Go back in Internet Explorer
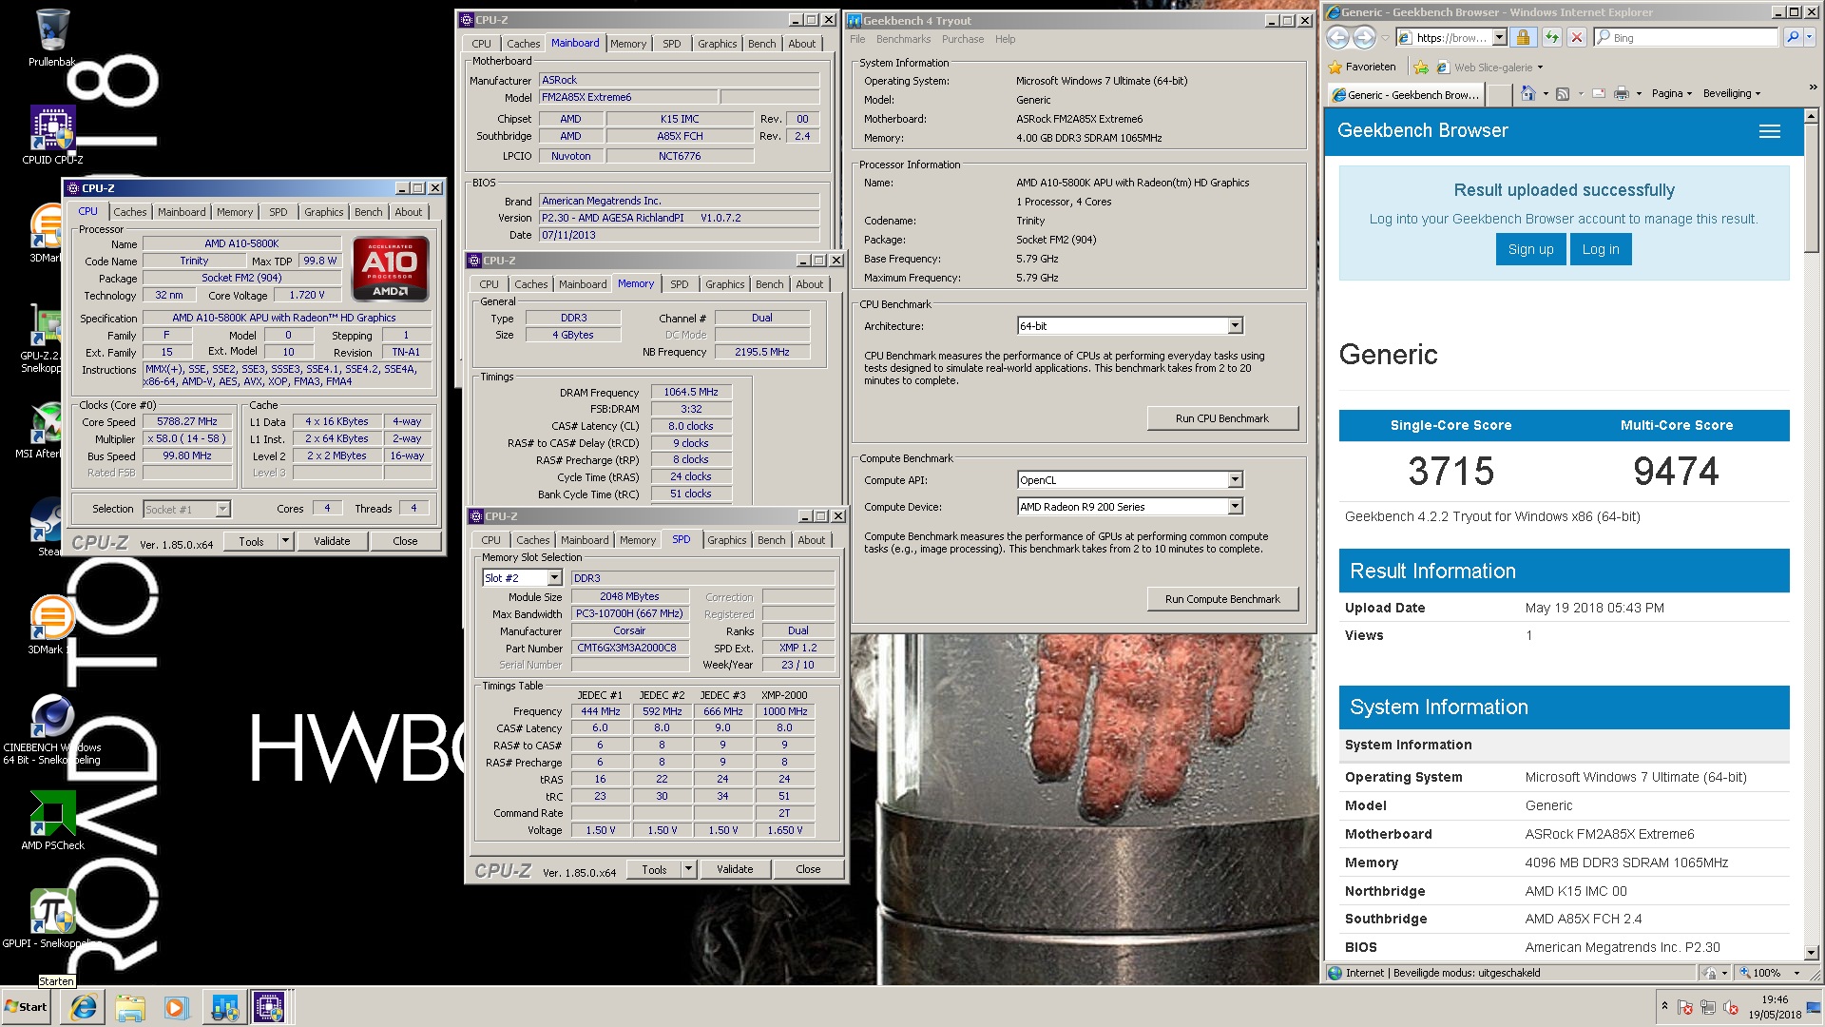Image resolution: width=1825 pixels, height=1027 pixels. tap(1337, 37)
